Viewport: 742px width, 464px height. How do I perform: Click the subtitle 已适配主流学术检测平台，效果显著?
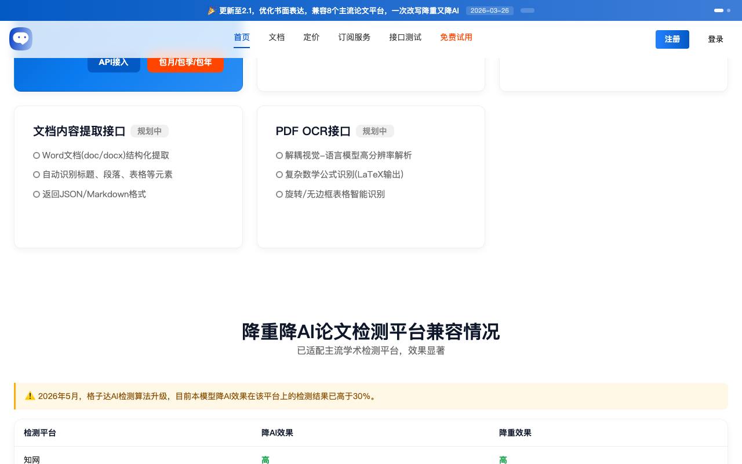pyautogui.click(x=371, y=351)
